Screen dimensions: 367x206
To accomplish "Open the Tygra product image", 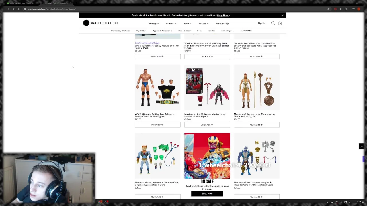I will (158, 156).
